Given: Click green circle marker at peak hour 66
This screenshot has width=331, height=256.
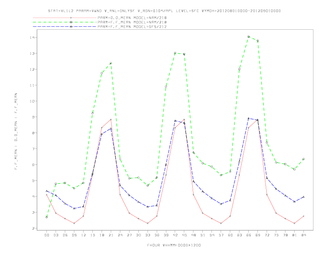Looking at the screenshot, I should pos(249,36).
